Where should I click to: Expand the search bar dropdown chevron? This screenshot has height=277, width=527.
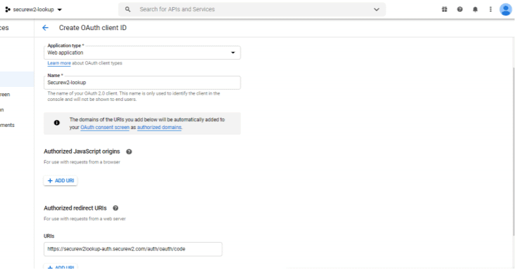377,9
